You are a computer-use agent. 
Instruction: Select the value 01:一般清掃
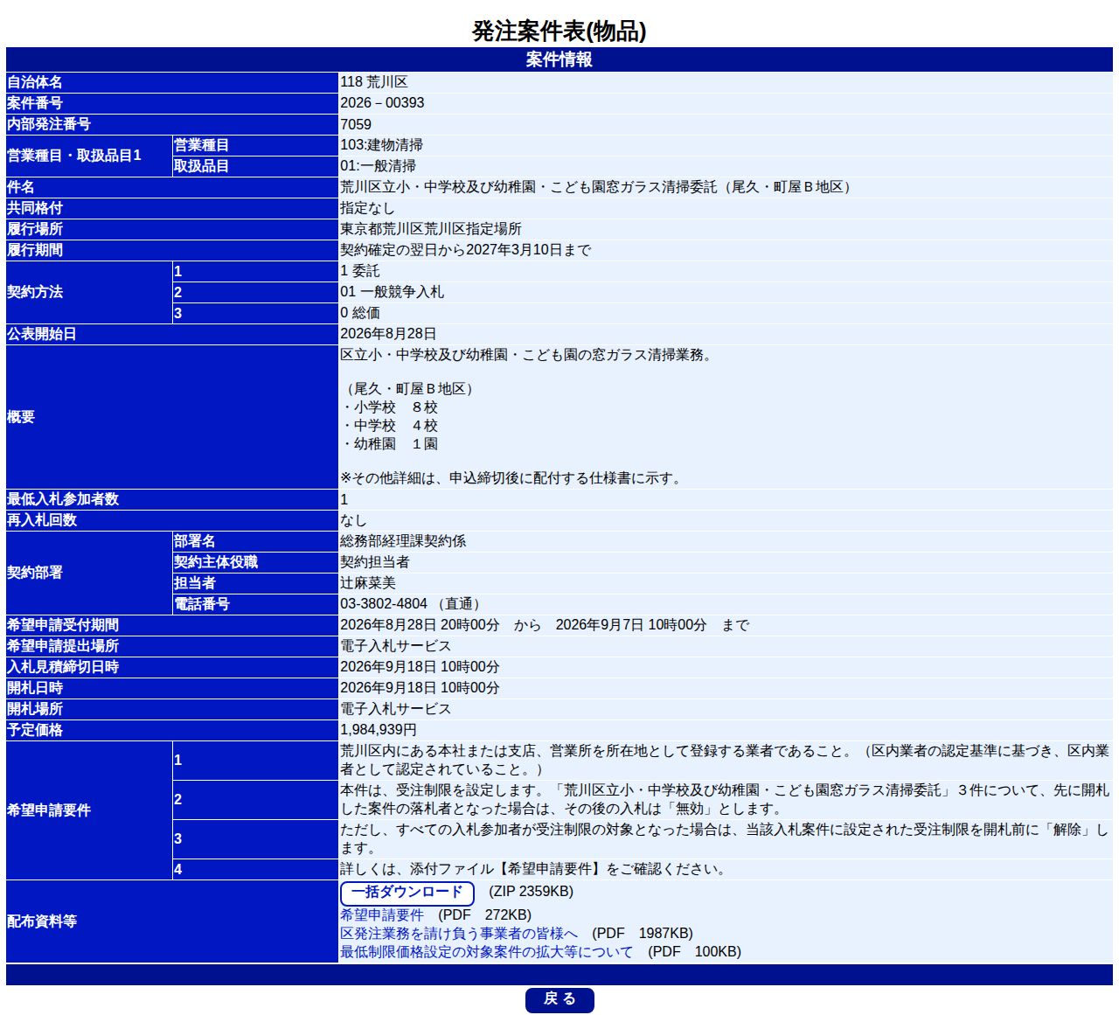[x=378, y=166]
